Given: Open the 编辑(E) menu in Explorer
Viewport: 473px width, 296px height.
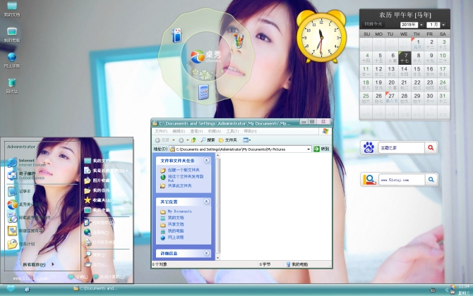Looking at the screenshot, I should [x=179, y=131].
